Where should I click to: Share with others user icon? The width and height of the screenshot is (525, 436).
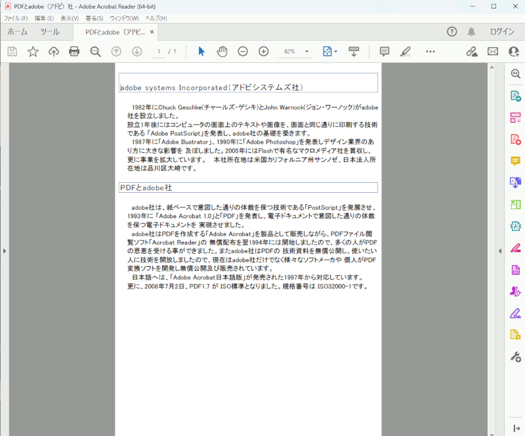(x=514, y=52)
